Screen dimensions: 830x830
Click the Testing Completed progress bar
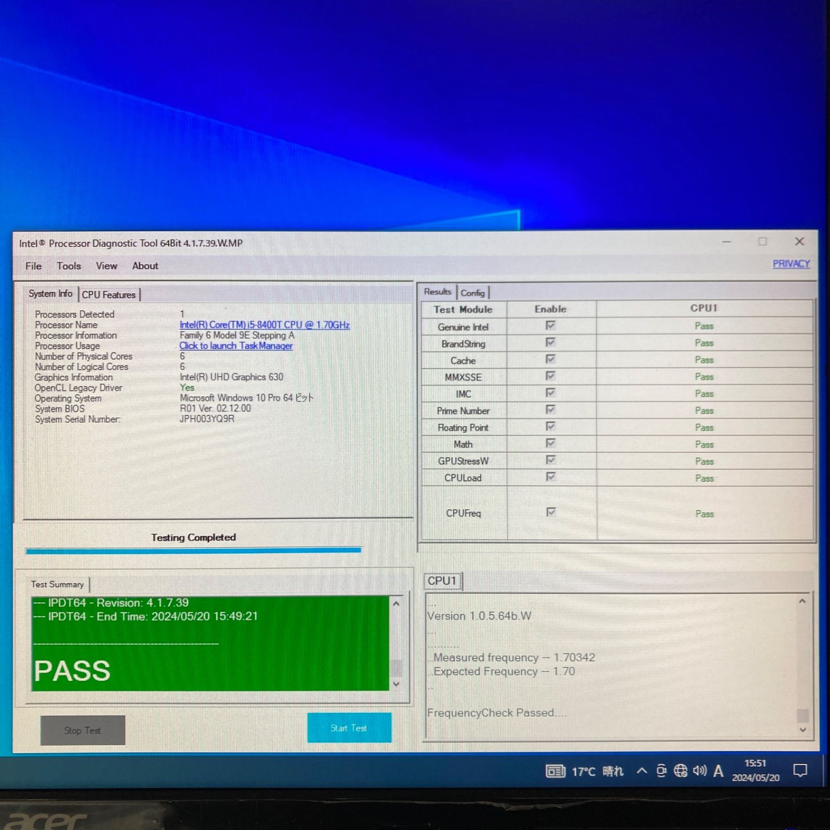193,550
